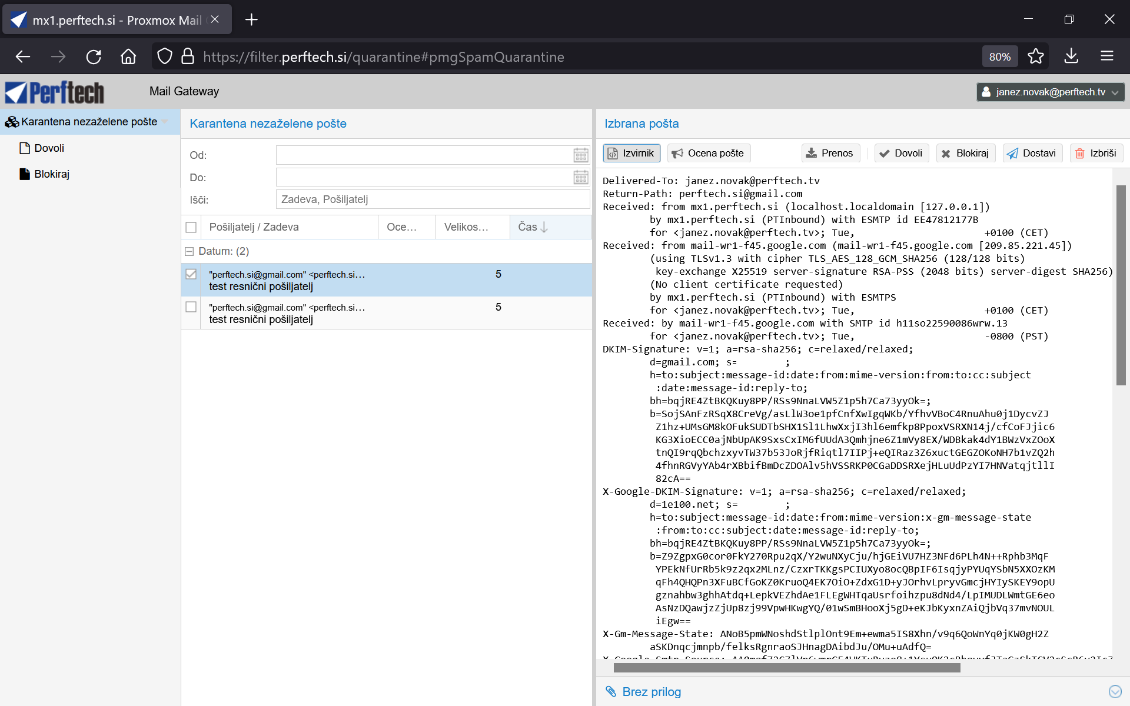Screen dimensions: 1130x706
Task: Expand the Brez prilog attachments panel
Action: coord(1115,692)
